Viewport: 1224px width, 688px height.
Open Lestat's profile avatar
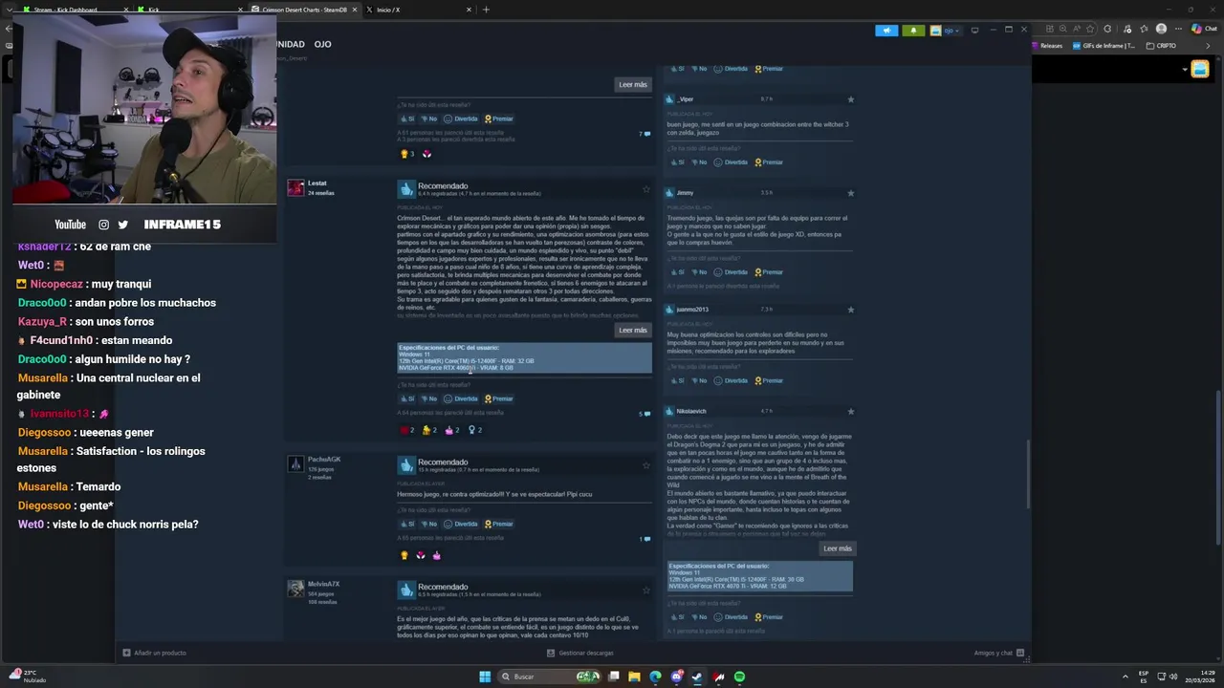(295, 187)
